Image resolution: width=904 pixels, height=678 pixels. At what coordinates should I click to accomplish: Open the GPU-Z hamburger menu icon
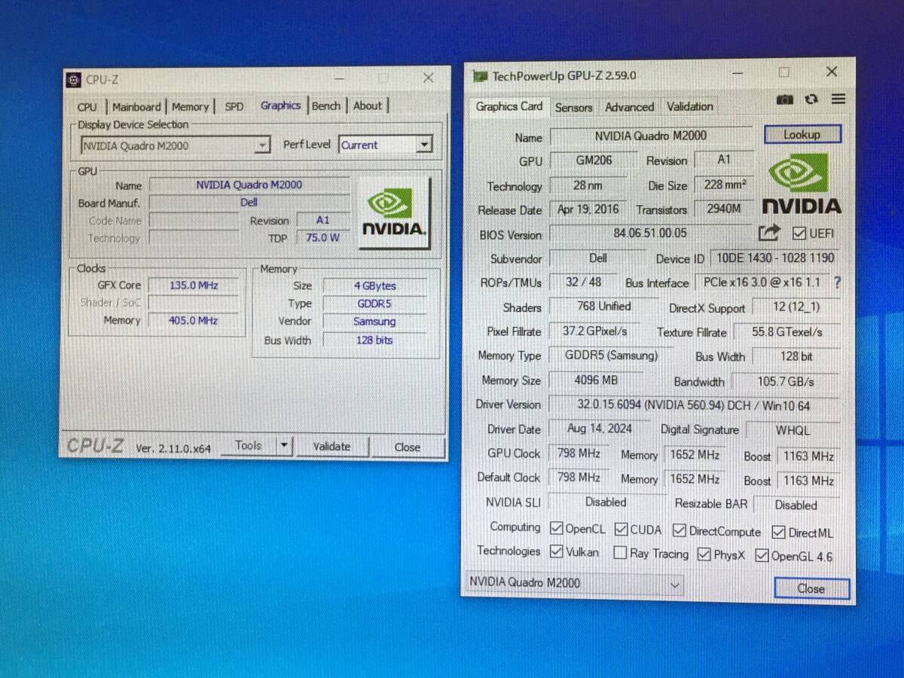[838, 99]
